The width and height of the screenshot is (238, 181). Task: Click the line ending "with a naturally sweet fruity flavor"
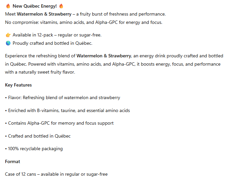40,72
